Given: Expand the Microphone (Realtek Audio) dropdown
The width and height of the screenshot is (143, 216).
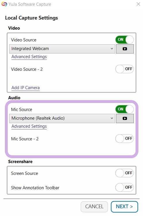Looking at the screenshot, I should [x=62, y=118].
